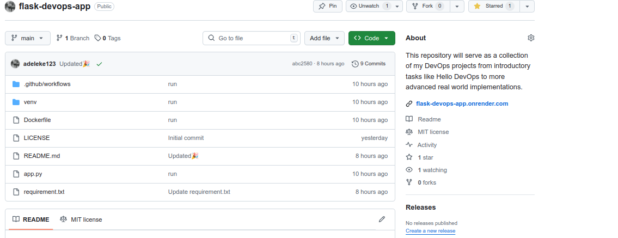Click the README.md file icon

[x=16, y=156]
